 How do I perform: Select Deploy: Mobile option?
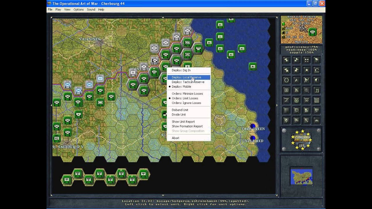(x=189, y=87)
